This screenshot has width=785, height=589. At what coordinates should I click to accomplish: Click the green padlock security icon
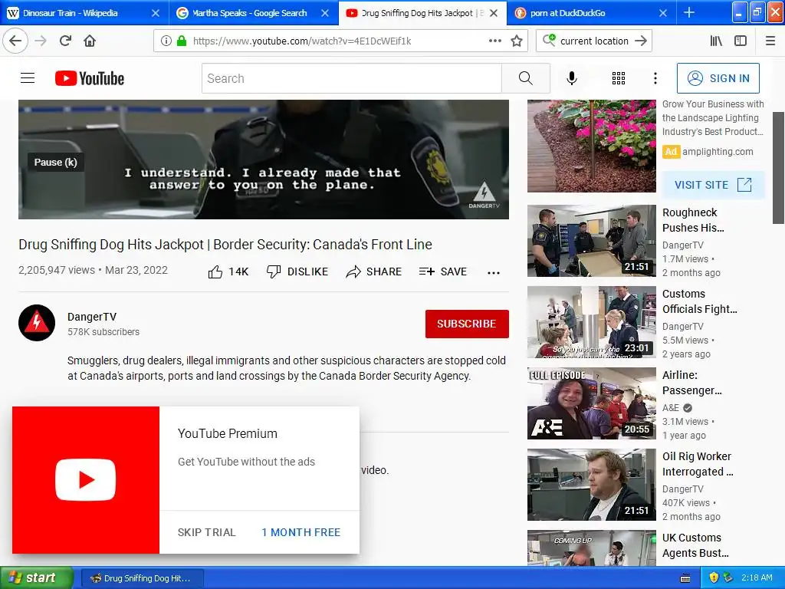(182, 41)
